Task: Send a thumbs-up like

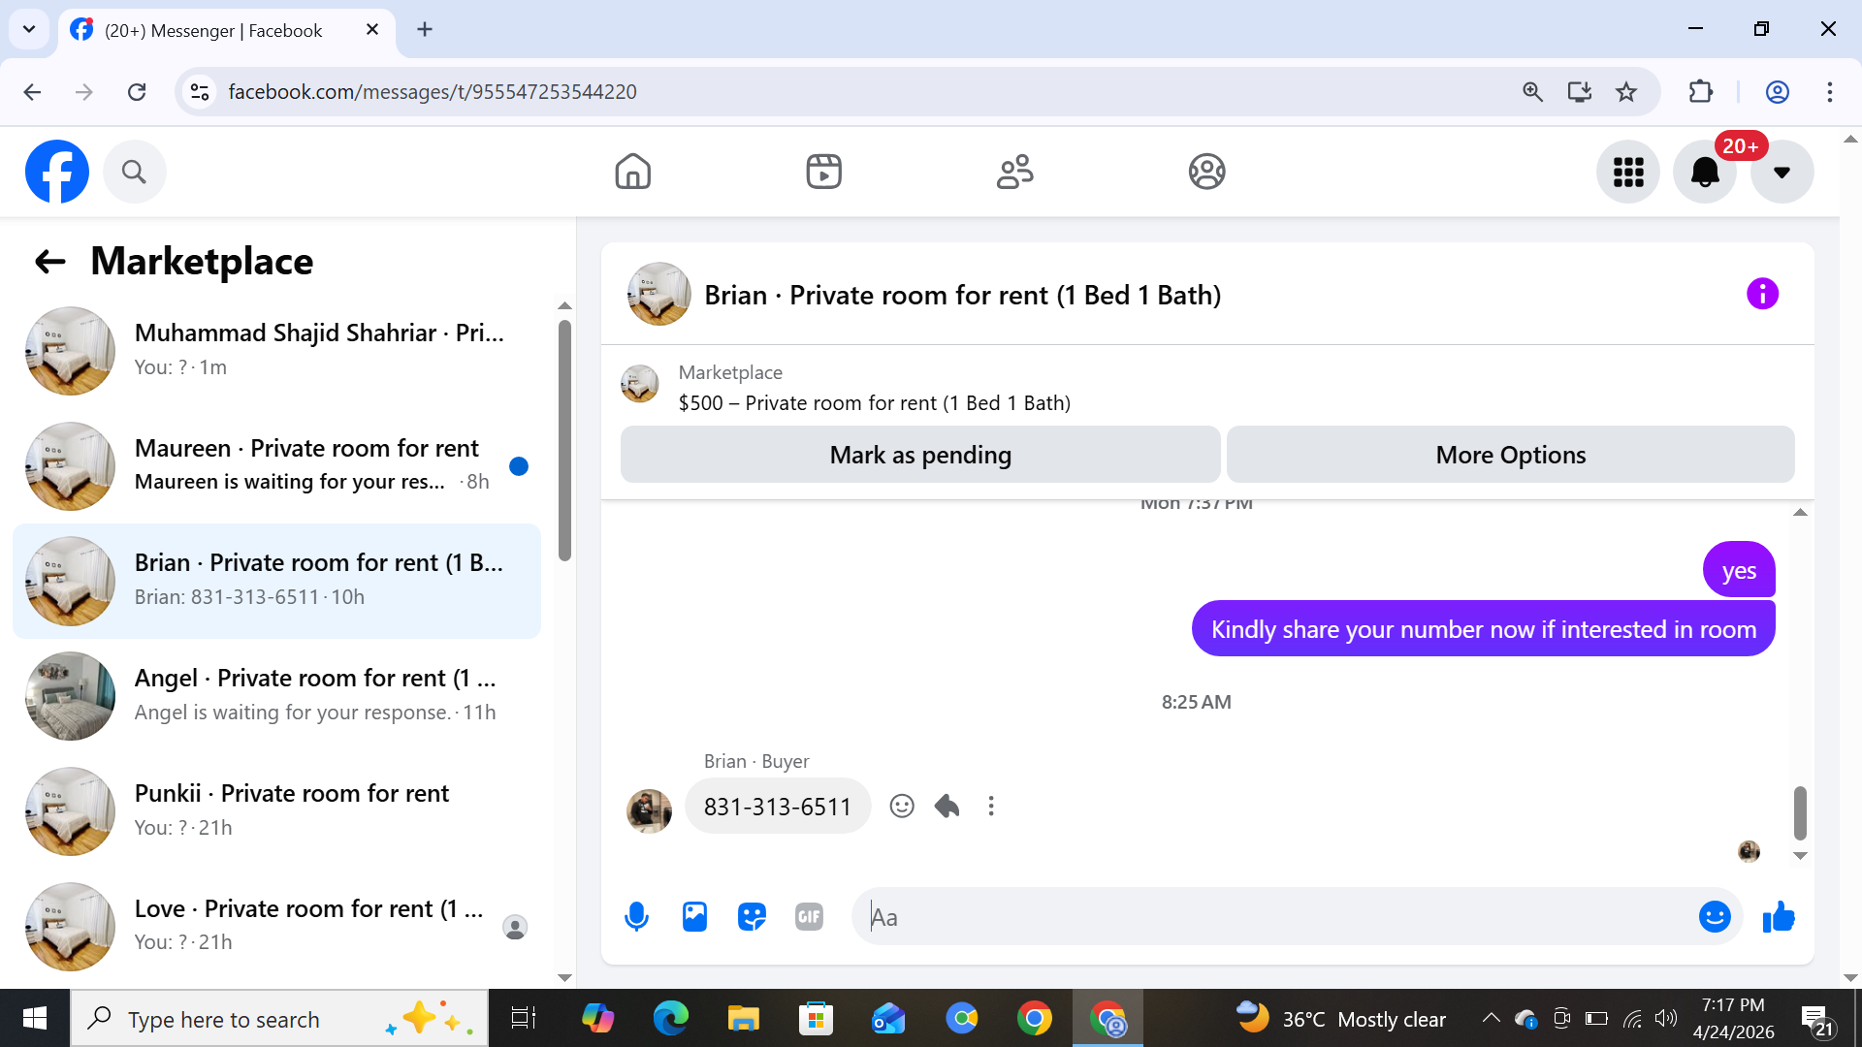Action: pyautogui.click(x=1779, y=916)
